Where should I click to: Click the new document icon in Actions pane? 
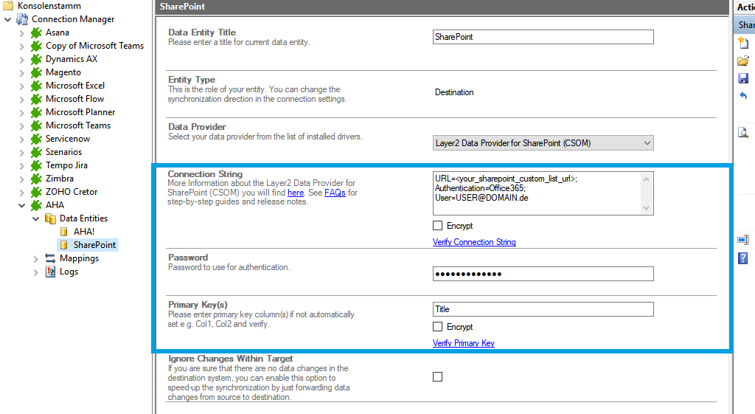click(743, 43)
